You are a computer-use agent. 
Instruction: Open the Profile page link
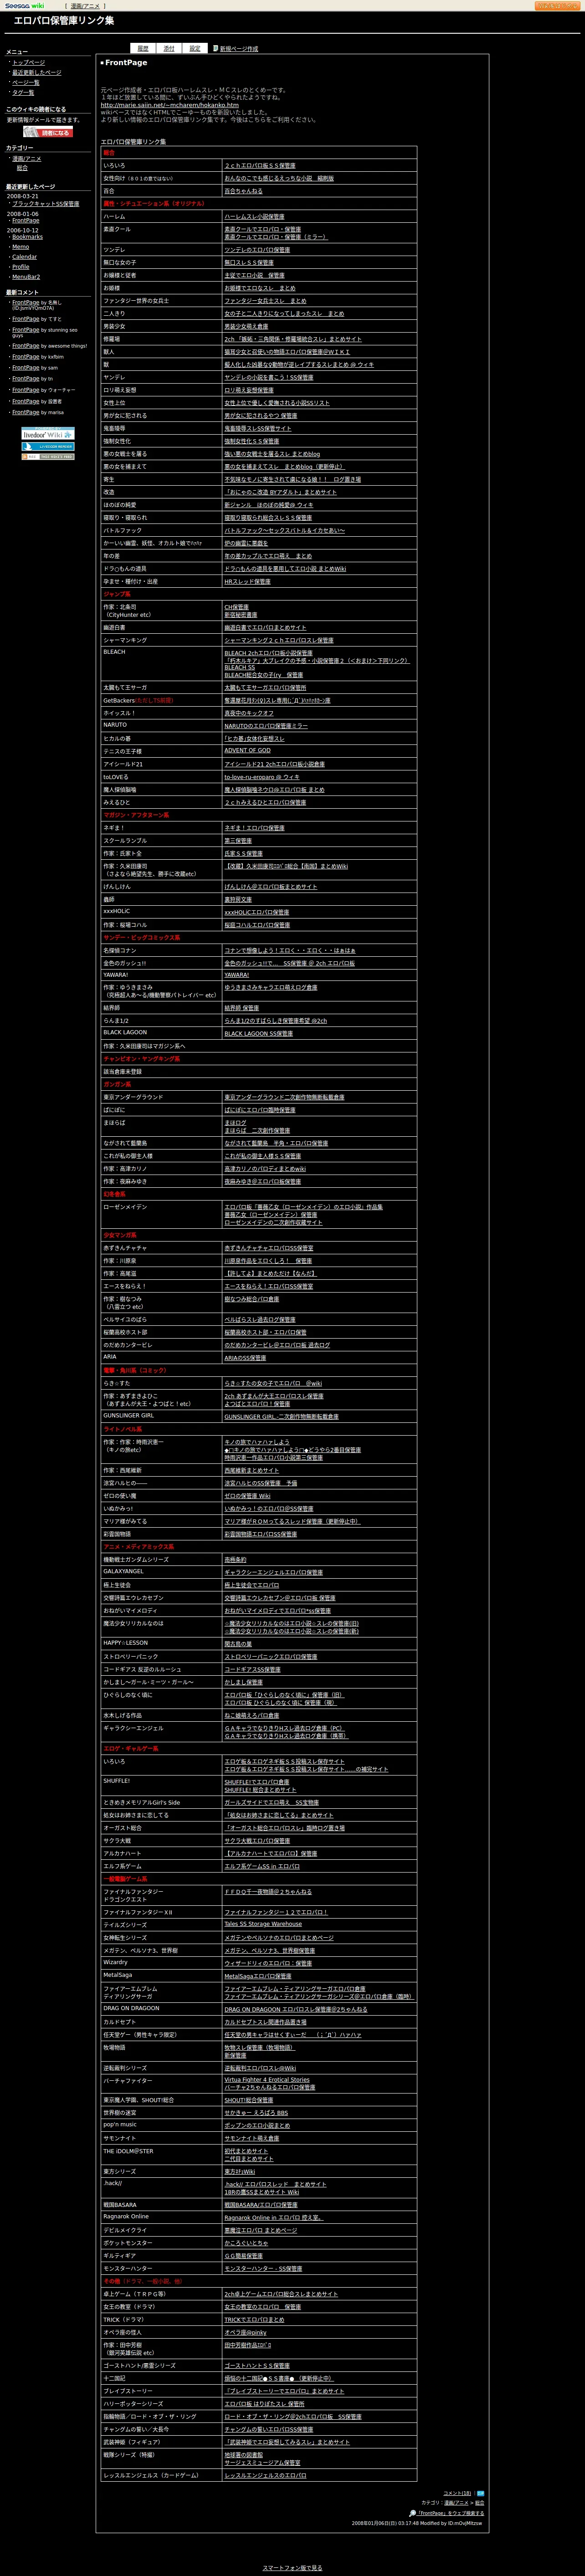point(21,267)
